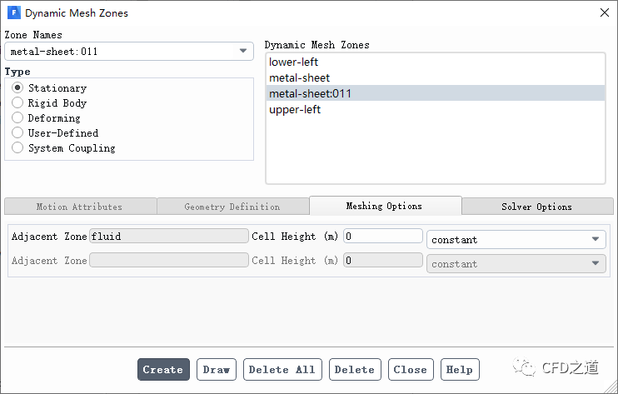
Task: Choose the Rigid Body type option
Action: 17,102
